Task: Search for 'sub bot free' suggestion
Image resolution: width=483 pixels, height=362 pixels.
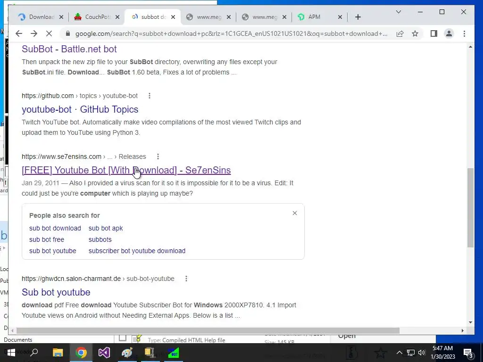Action: point(47,239)
